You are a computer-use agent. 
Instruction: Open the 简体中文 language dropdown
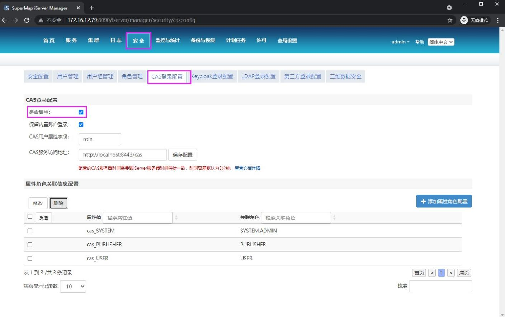tap(441, 42)
